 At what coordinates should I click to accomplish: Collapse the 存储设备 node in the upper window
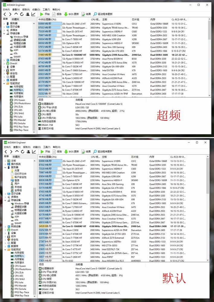click(4, 33)
